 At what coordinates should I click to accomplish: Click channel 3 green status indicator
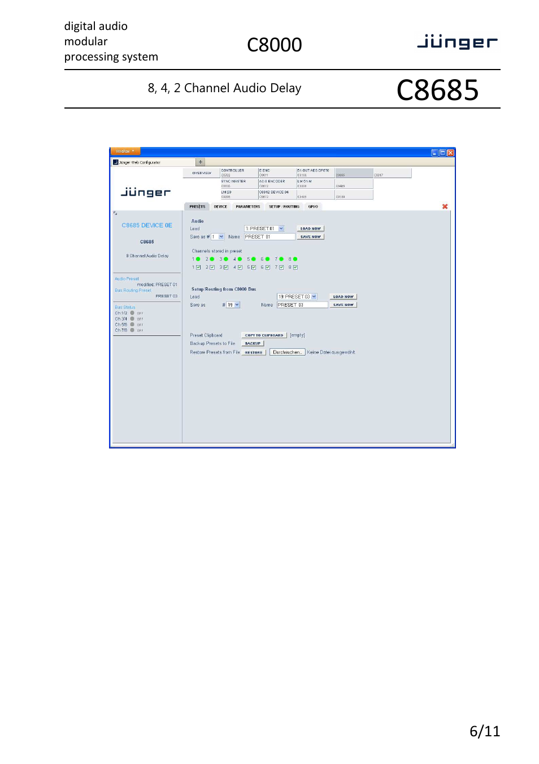(226, 259)
